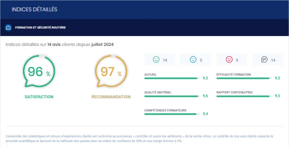Click the 0 count next to neutral face
The height and width of the screenshot is (147, 289).
[201, 60]
